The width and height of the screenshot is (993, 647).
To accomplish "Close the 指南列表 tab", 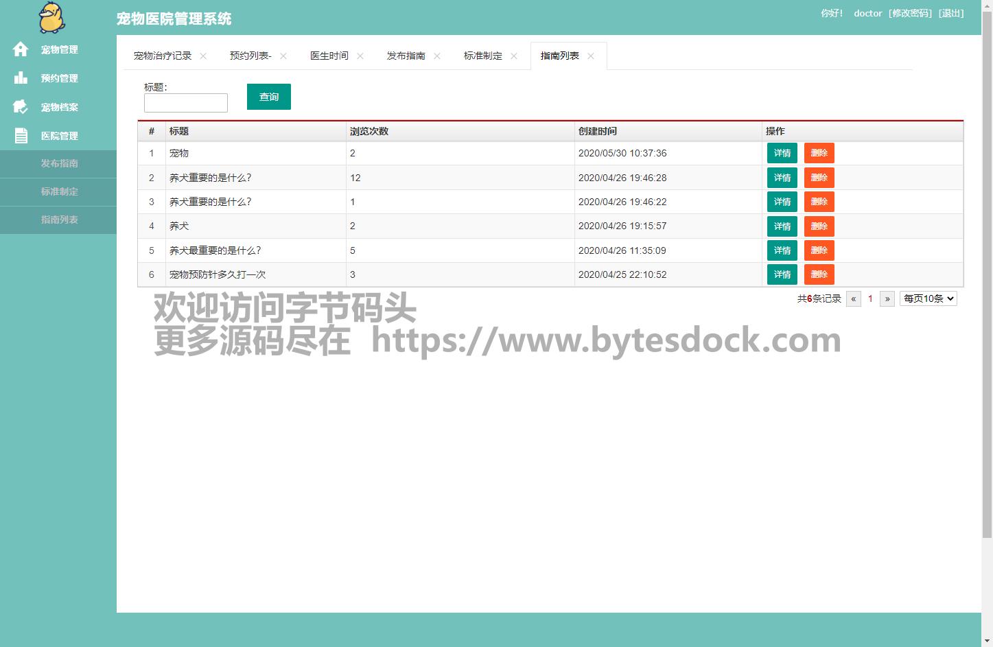I will tap(591, 56).
